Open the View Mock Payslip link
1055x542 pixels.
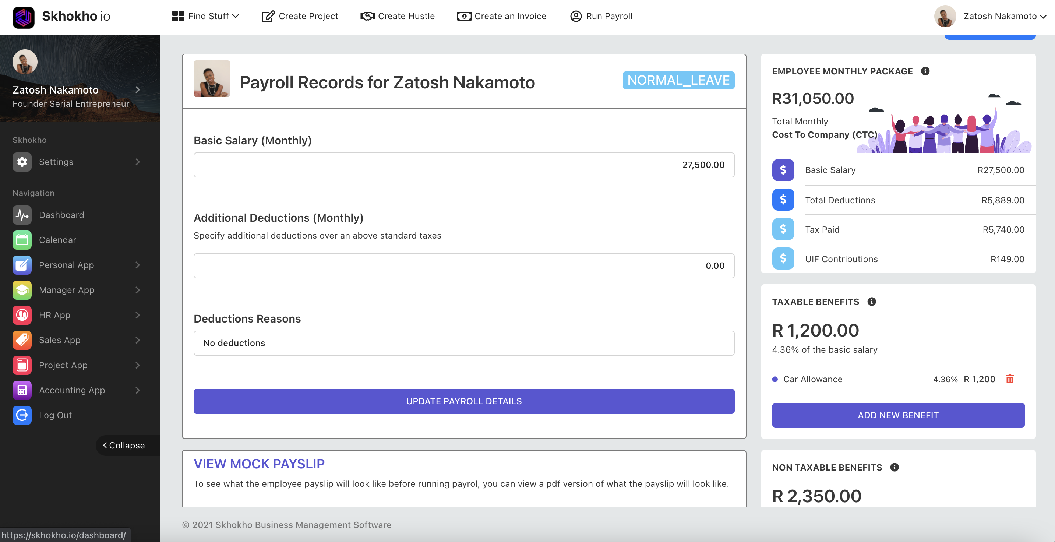tap(259, 464)
